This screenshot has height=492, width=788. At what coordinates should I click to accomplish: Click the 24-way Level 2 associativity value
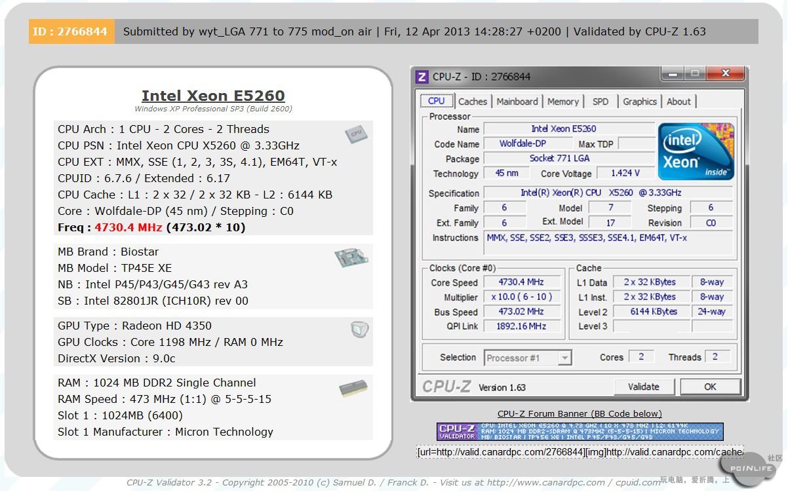(712, 312)
